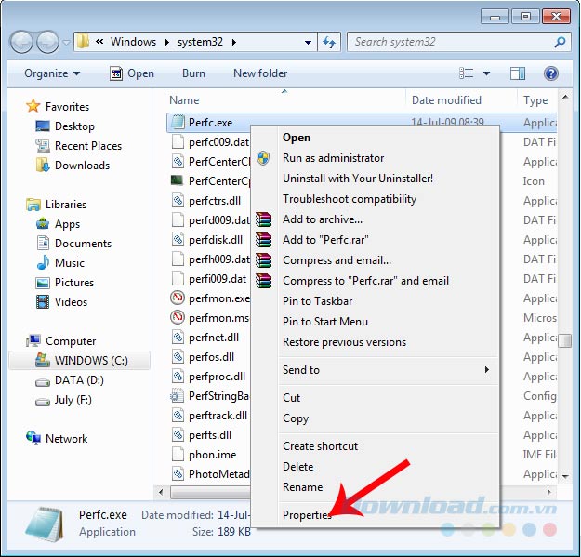Select the July (F:) drive icon

(43, 402)
